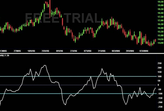Click the 06VII06 date label
This screenshot has height=111, width=164.
[116, 51]
